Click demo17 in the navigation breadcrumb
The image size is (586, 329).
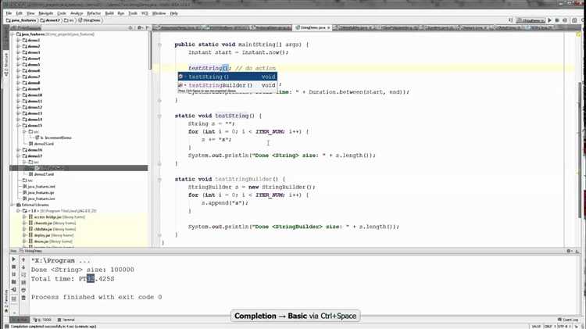pyautogui.click(x=50, y=20)
